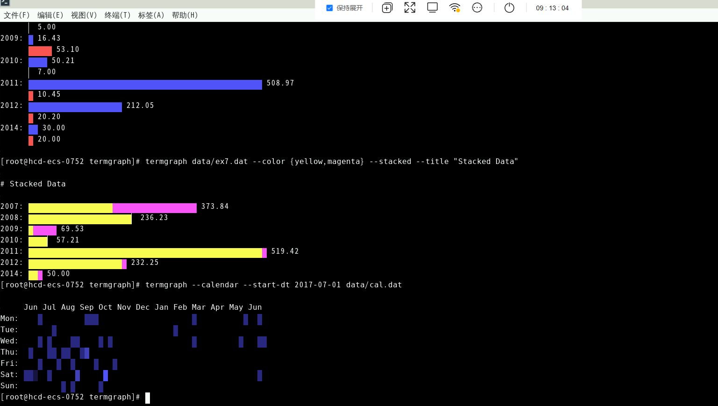Open the 视图(V) menu
The height and width of the screenshot is (406, 718).
tap(84, 15)
